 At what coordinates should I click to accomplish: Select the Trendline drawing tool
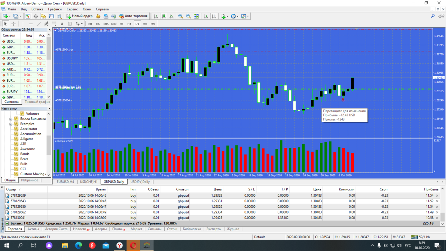[x=39, y=24]
